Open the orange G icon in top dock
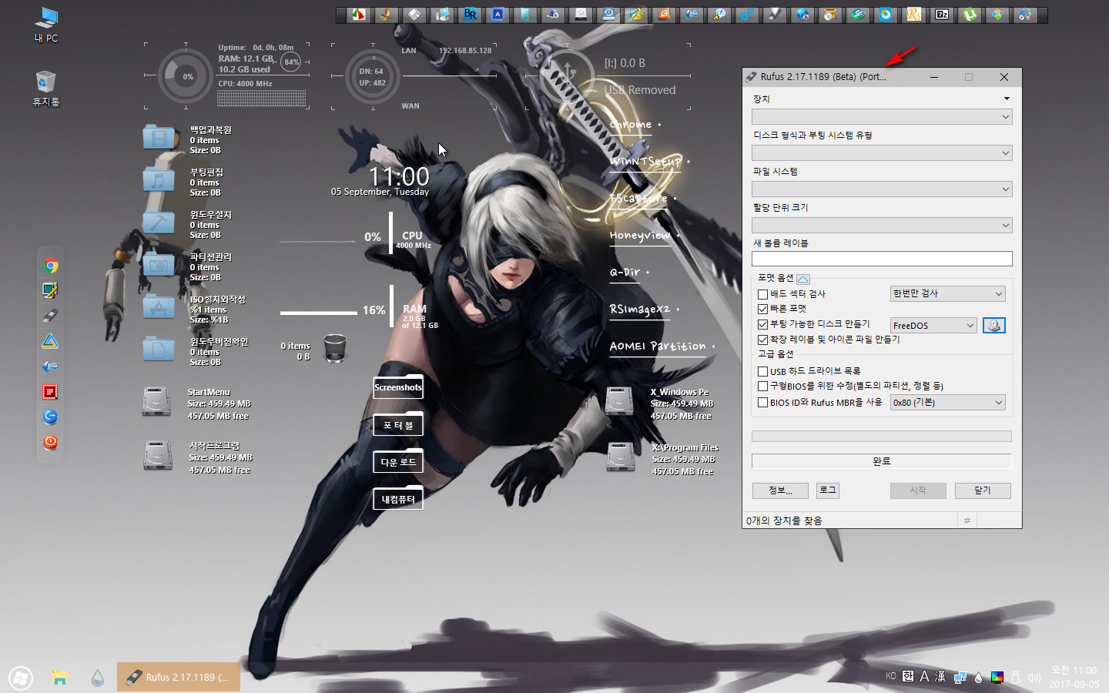This screenshot has width=1109, height=693. click(x=664, y=15)
